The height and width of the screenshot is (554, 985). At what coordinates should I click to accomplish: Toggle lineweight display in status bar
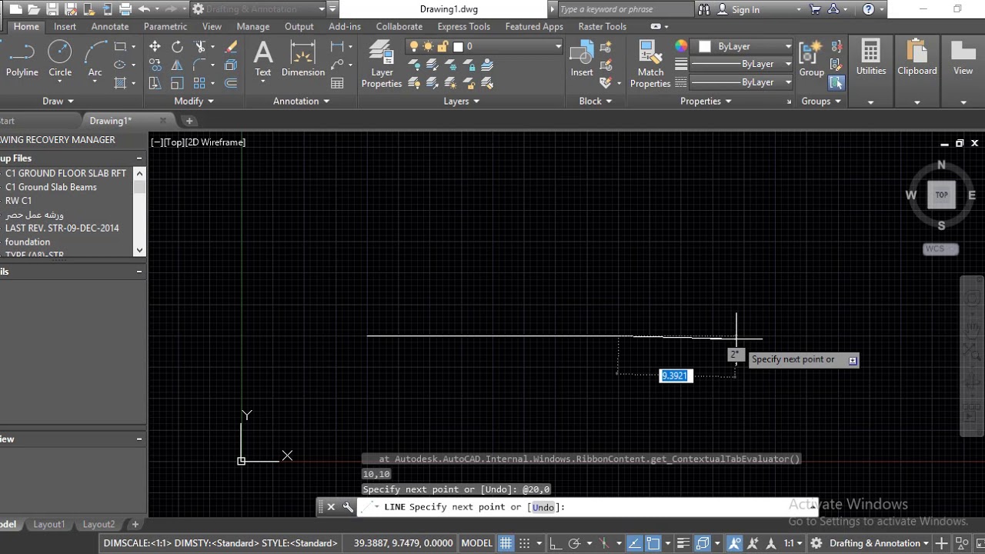[683, 543]
